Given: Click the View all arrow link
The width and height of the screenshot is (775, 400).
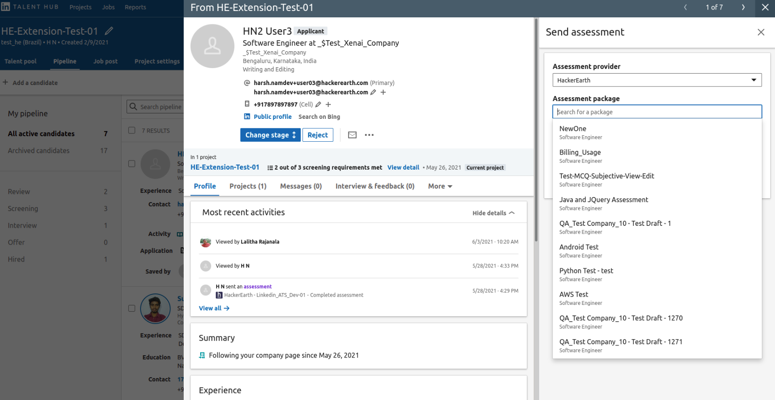Looking at the screenshot, I should point(214,309).
